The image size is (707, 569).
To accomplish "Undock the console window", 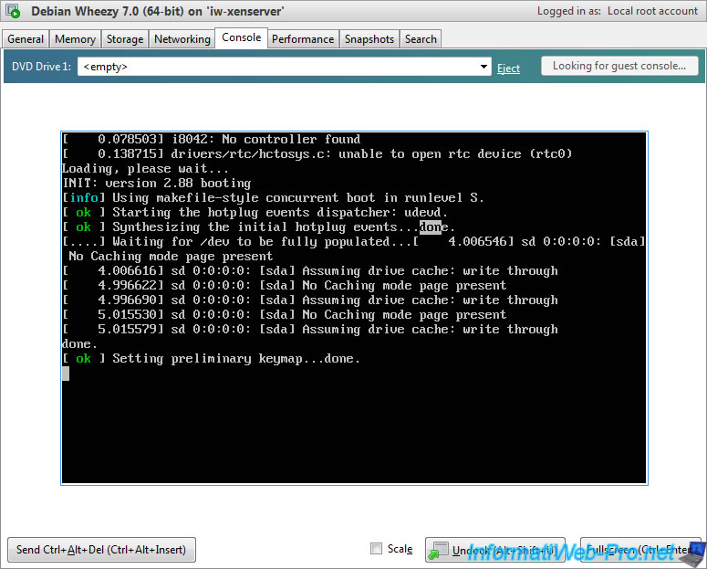I will pyautogui.click(x=495, y=550).
